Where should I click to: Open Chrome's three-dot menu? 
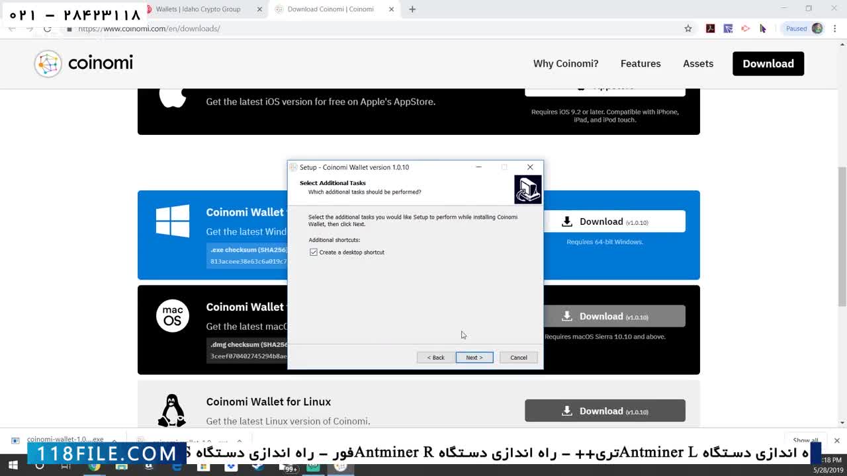click(x=835, y=28)
